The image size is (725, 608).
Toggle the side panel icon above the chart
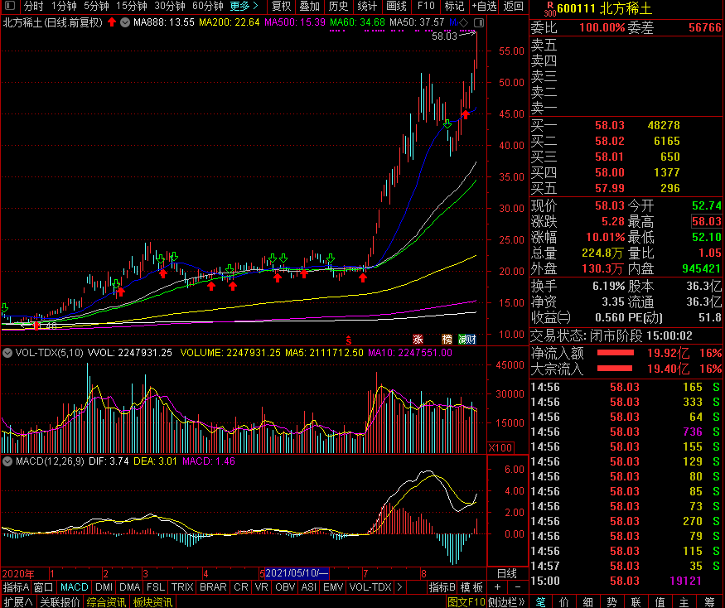(x=478, y=22)
